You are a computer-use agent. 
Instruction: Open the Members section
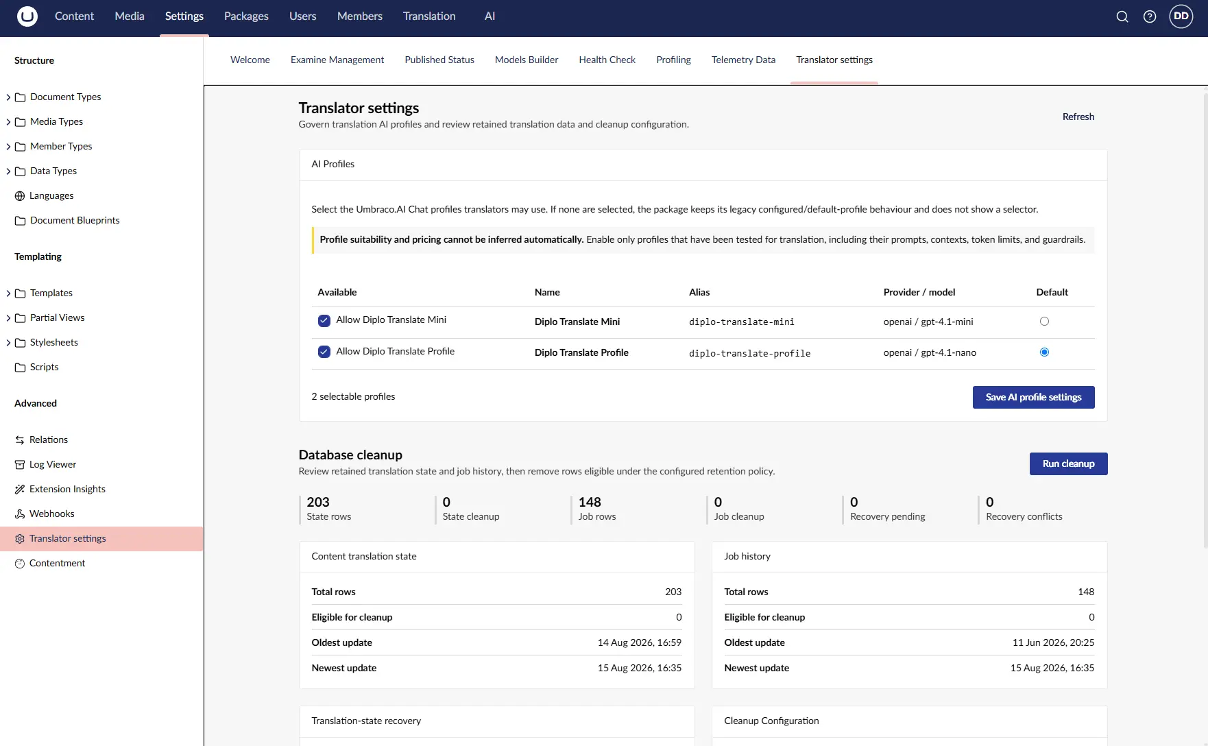coord(360,16)
